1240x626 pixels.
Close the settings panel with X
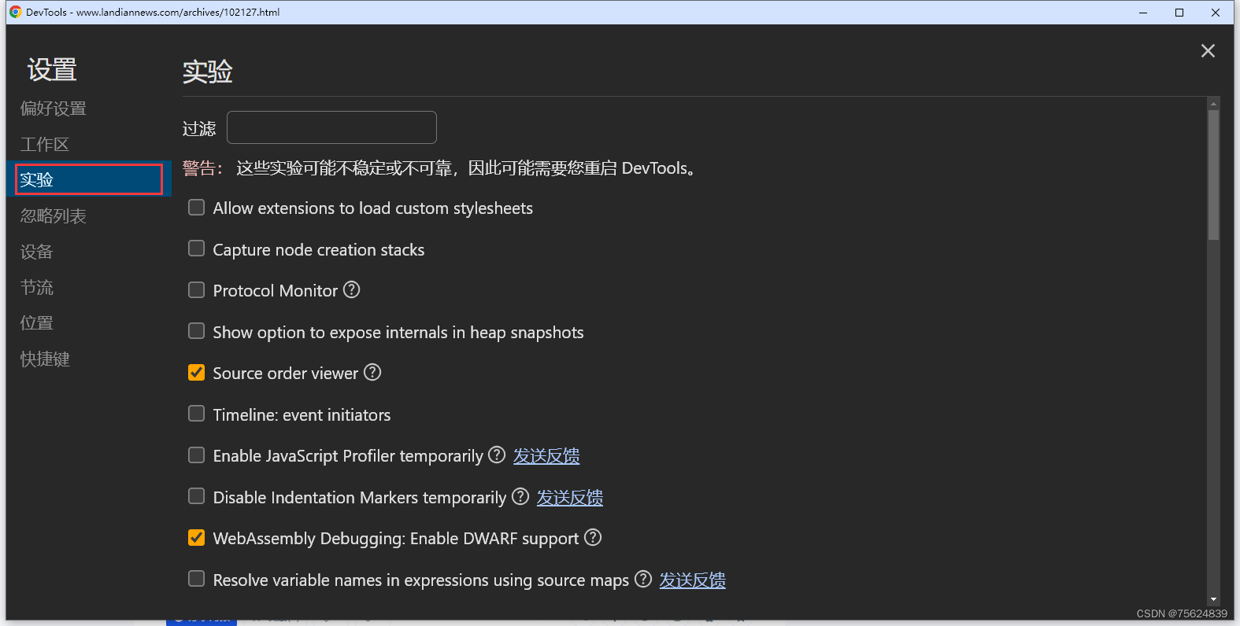1208,51
